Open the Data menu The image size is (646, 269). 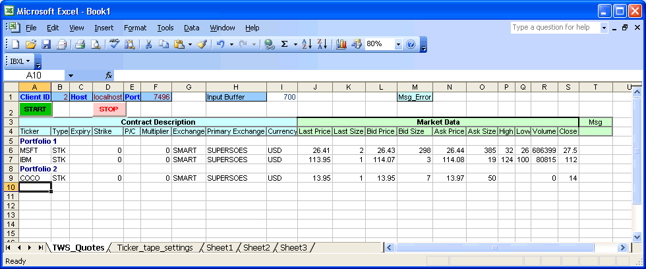pos(192,28)
